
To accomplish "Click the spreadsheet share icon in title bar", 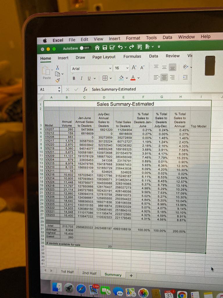I will pyautogui.click(x=140, y=47).
